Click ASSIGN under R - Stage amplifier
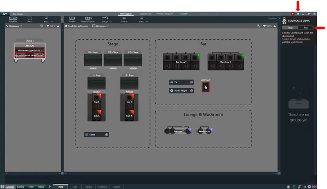This screenshot has width=327, height=189. point(129,92)
